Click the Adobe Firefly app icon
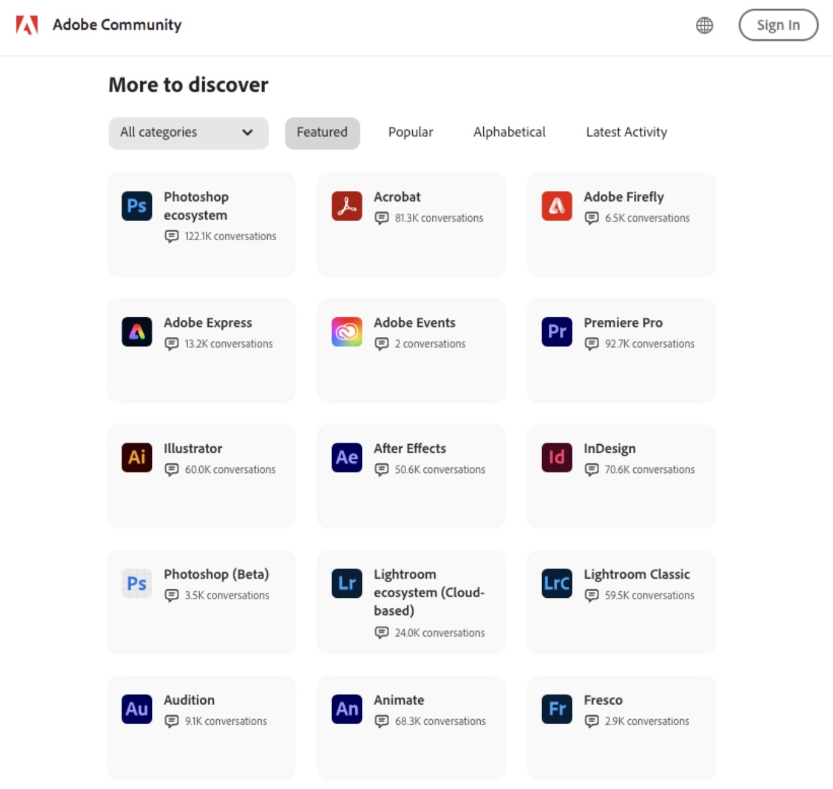 (557, 206)
